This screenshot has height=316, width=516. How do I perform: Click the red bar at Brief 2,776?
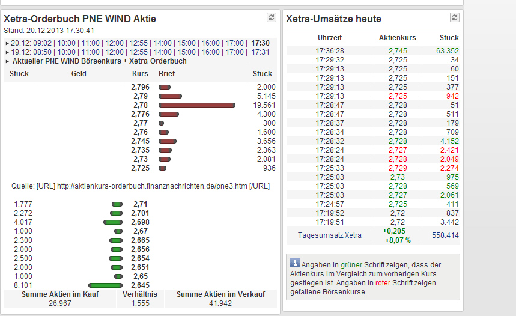pyautogui.click(x=169, y=114)
